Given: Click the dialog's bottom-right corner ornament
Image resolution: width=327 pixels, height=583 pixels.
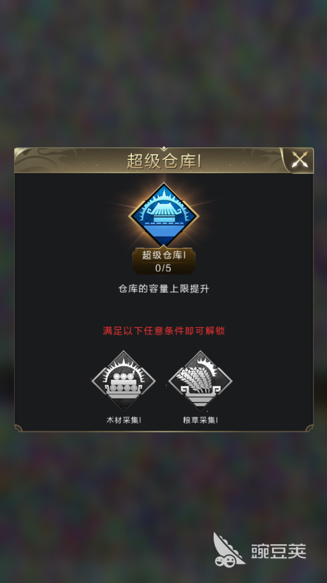Looking at the screenshot, I should (x=309, y=428).
